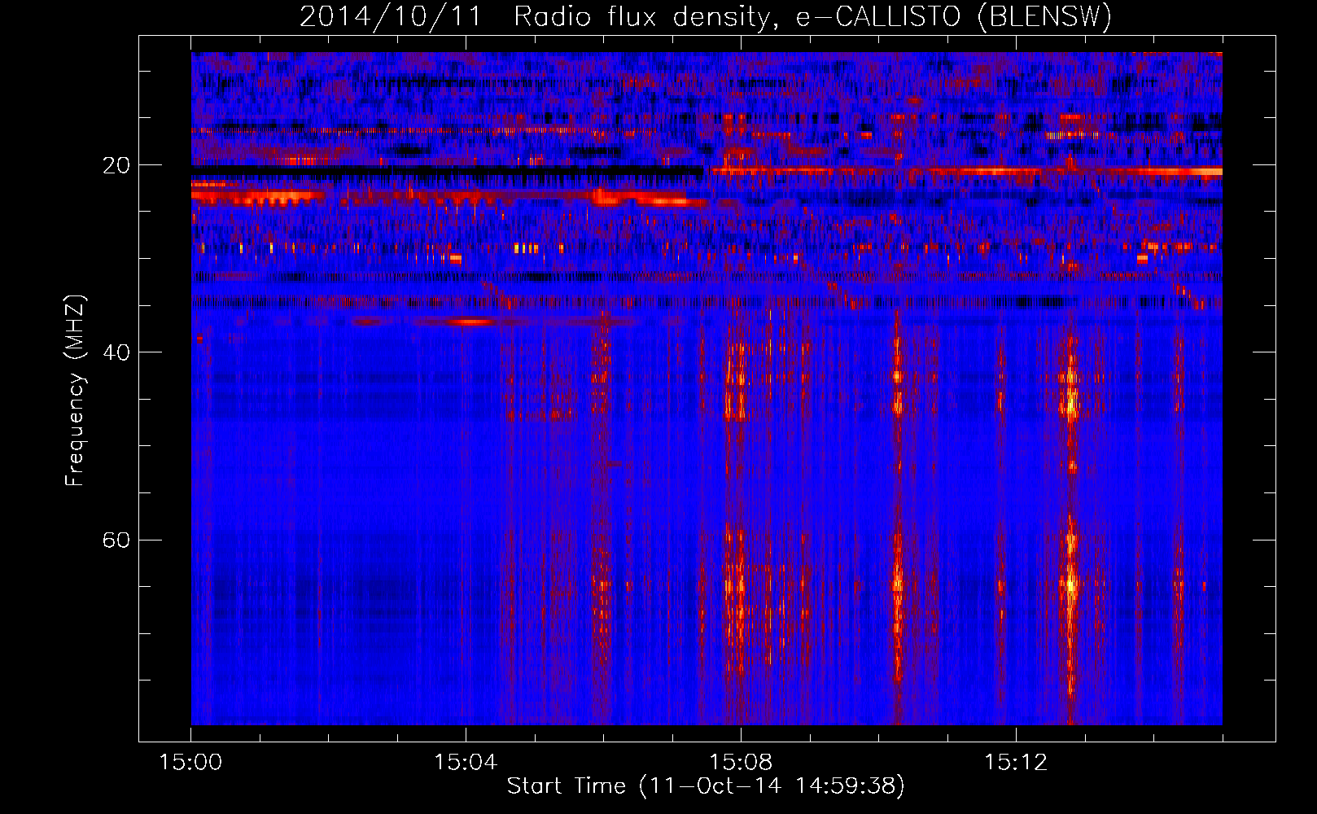
Task: Click the "Start Time (11-Oct-14 14:59:38)" x-axis label
Action: click(x=706, y=786)
